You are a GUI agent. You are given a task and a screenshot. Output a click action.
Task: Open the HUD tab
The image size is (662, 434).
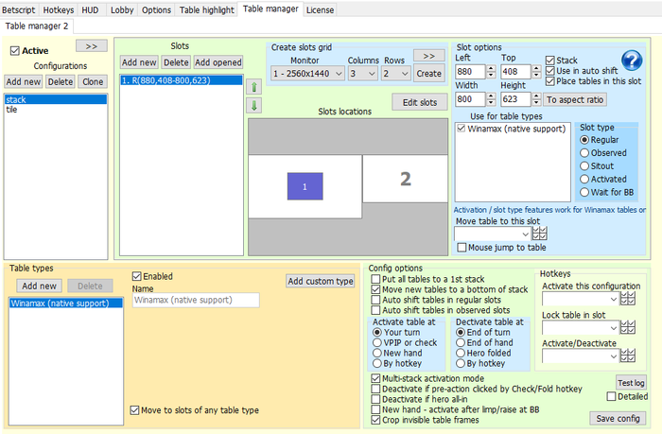[x=90, y=9]
